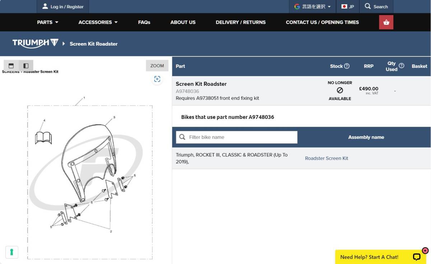Click the diagram focus/recenter icon
Screen dimensions: 431x264
[x=157, y=79]
